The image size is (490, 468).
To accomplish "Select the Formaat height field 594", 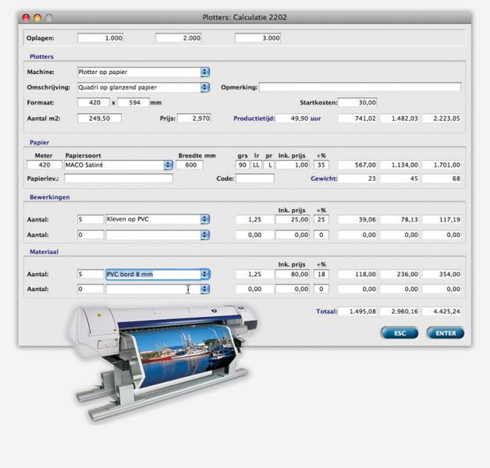I will coord(133,102).
